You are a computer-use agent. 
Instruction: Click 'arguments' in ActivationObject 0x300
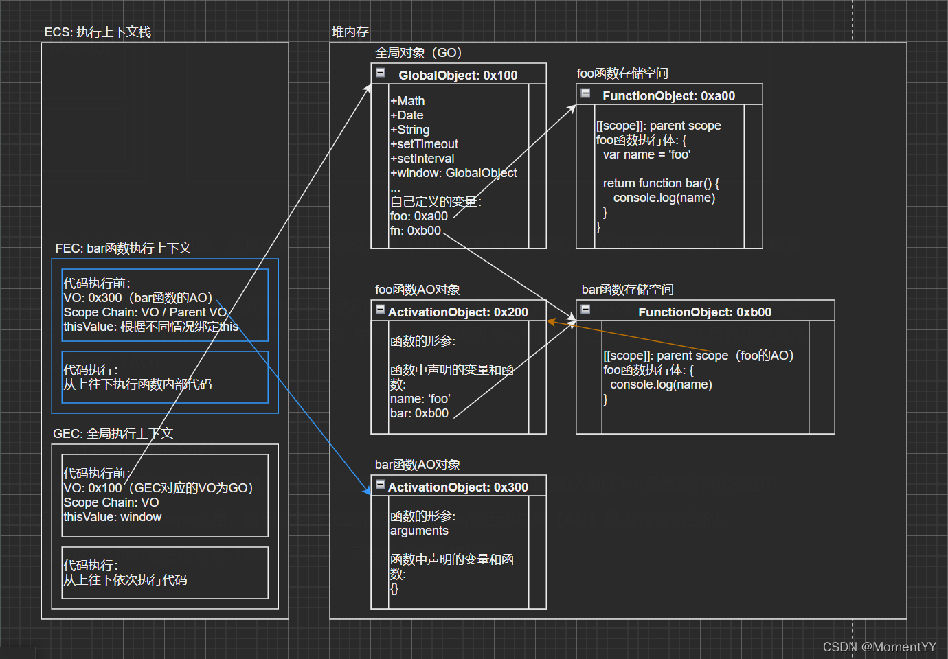point(419,531)
